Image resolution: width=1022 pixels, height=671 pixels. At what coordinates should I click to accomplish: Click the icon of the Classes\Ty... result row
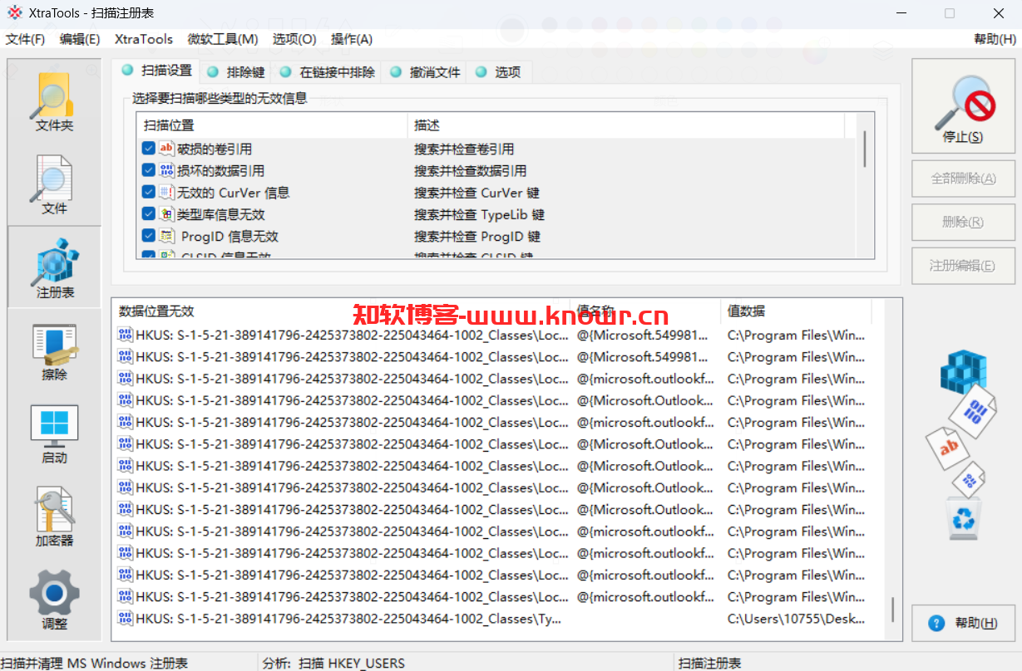point(126,618)
